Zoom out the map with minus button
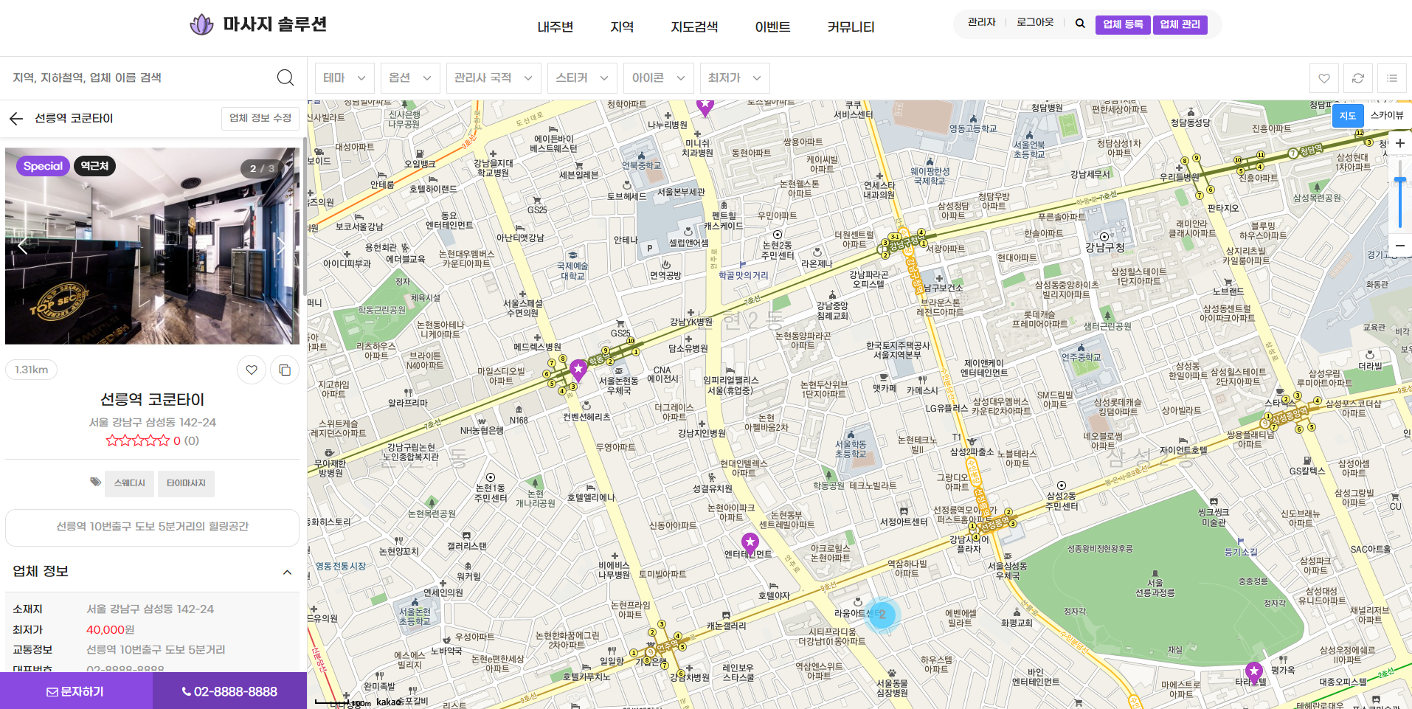The height and width of the screenshot is (709, 1412). pyautogui.click(x=1399, y=246)
